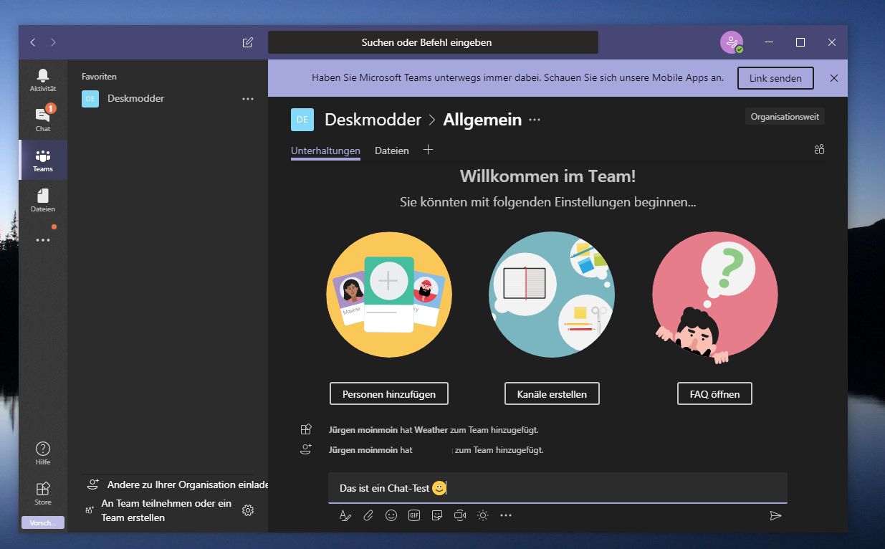Click the 'FAQ öffnen' button
The image size is (885, 549).
tap(715, 393)
